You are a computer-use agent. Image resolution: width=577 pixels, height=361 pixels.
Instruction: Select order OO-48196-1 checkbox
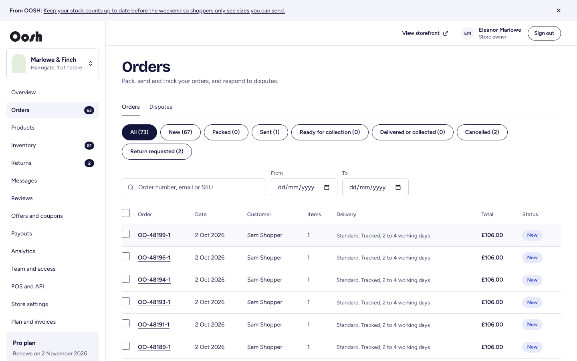tap(126, 256)
